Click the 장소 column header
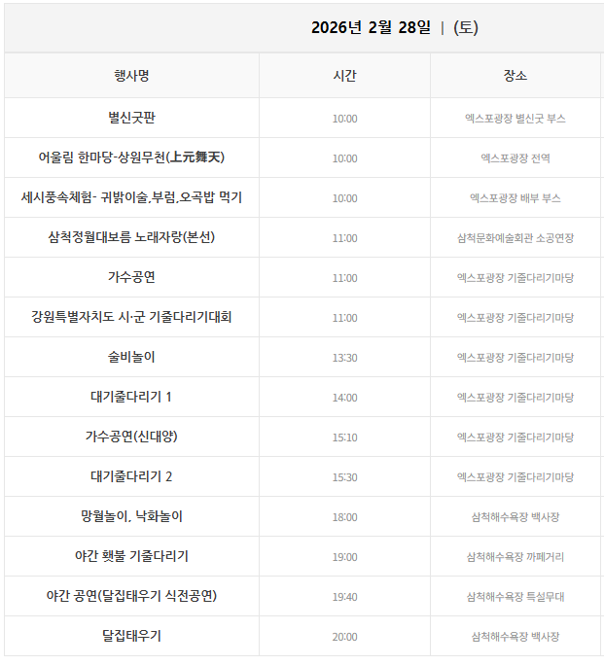 pyautogui.click(x=515, y=76)
